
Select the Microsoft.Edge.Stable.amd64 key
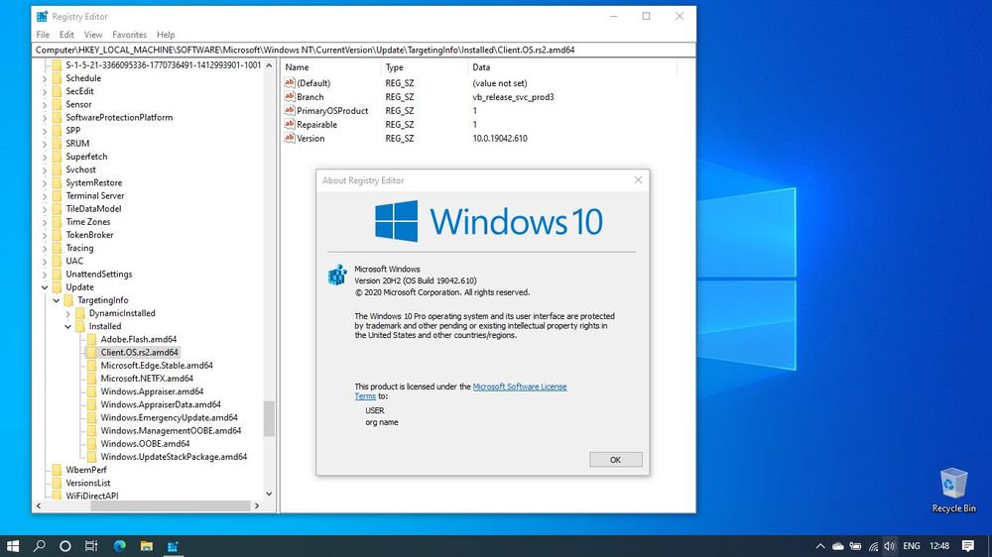(157, 366)
